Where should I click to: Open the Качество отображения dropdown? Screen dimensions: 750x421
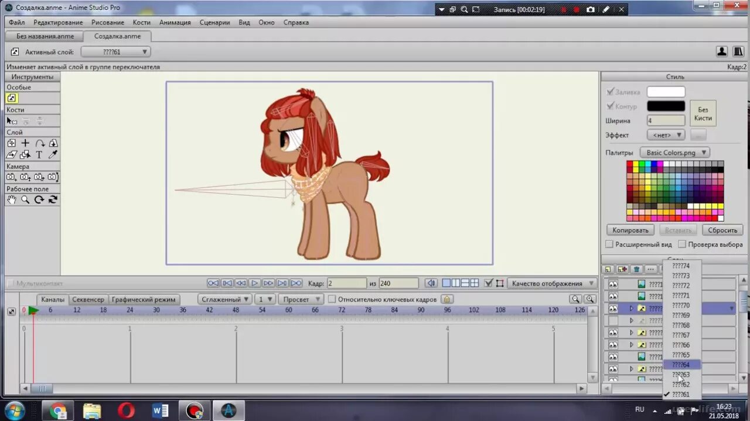coord(553,284)
